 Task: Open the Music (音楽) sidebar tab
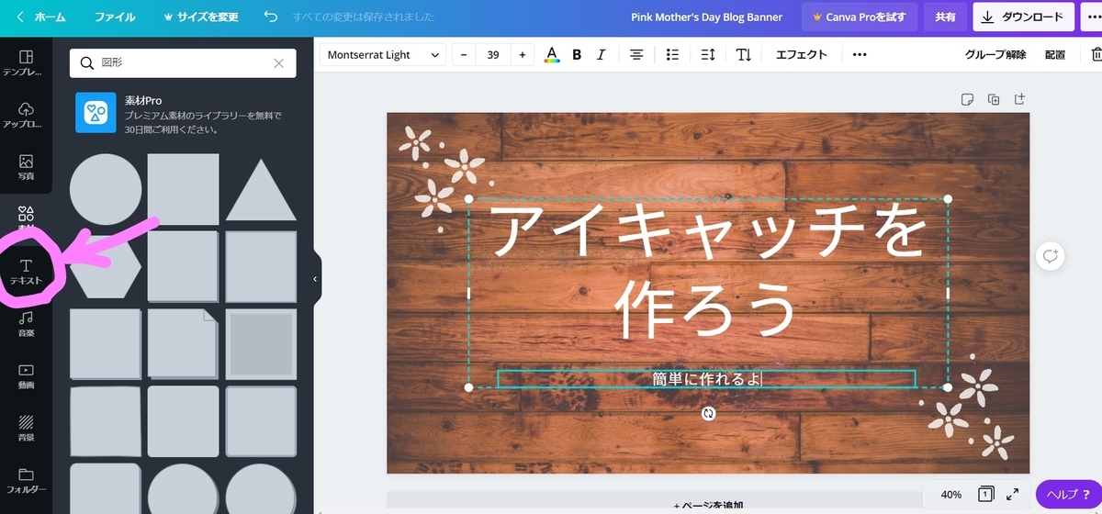pyautogui.click(x=26, y=324)
